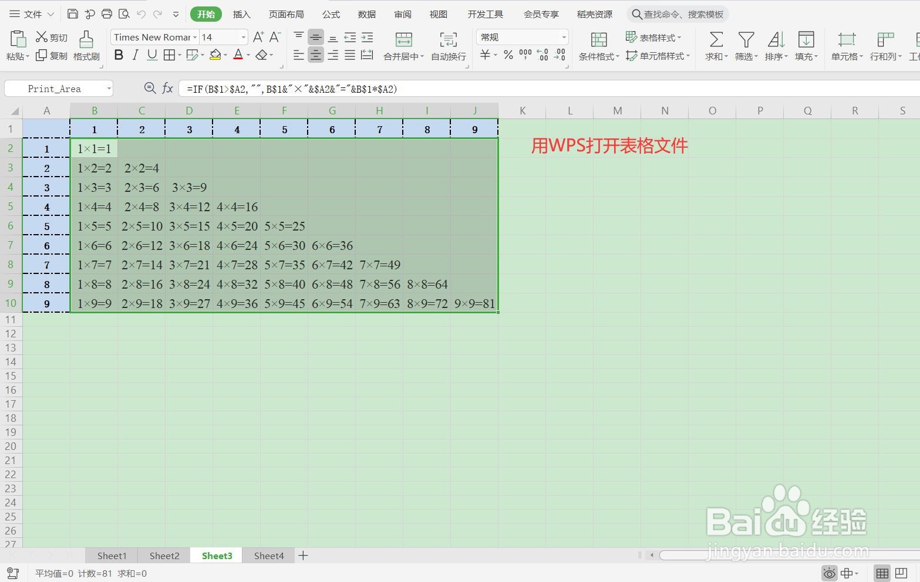
Task: Click the Eraser clear-format icon
Action: click(262, 55)
